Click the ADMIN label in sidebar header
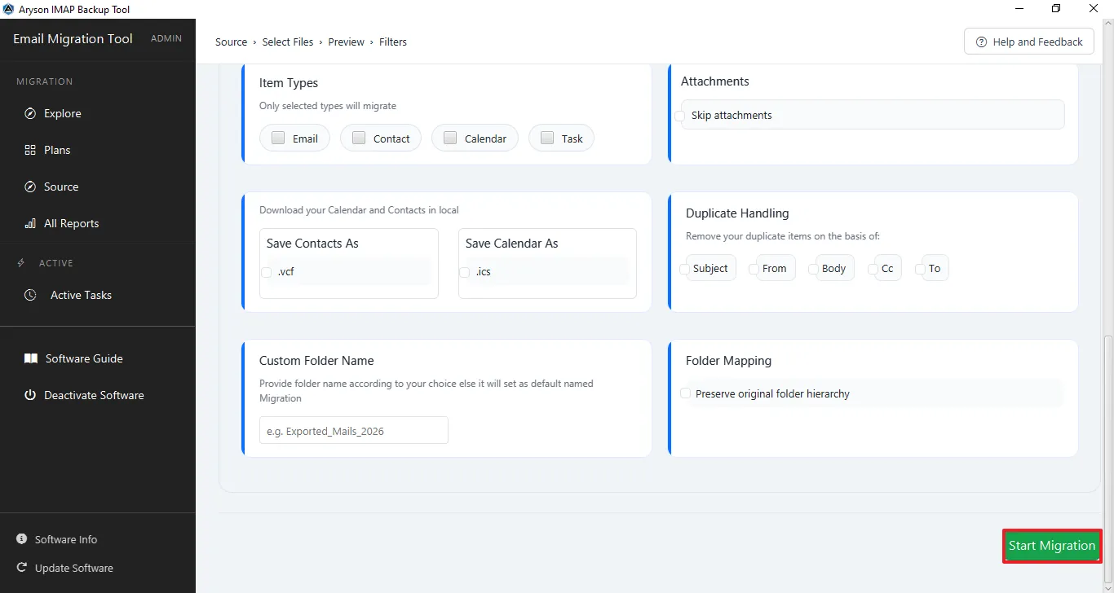The height and width of the screenshot is (593, 1114). (166, 38)
